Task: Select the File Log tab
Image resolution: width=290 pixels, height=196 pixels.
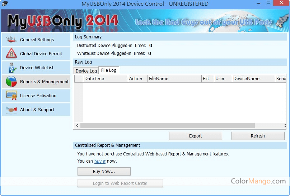Action: [x=108, y=70]
